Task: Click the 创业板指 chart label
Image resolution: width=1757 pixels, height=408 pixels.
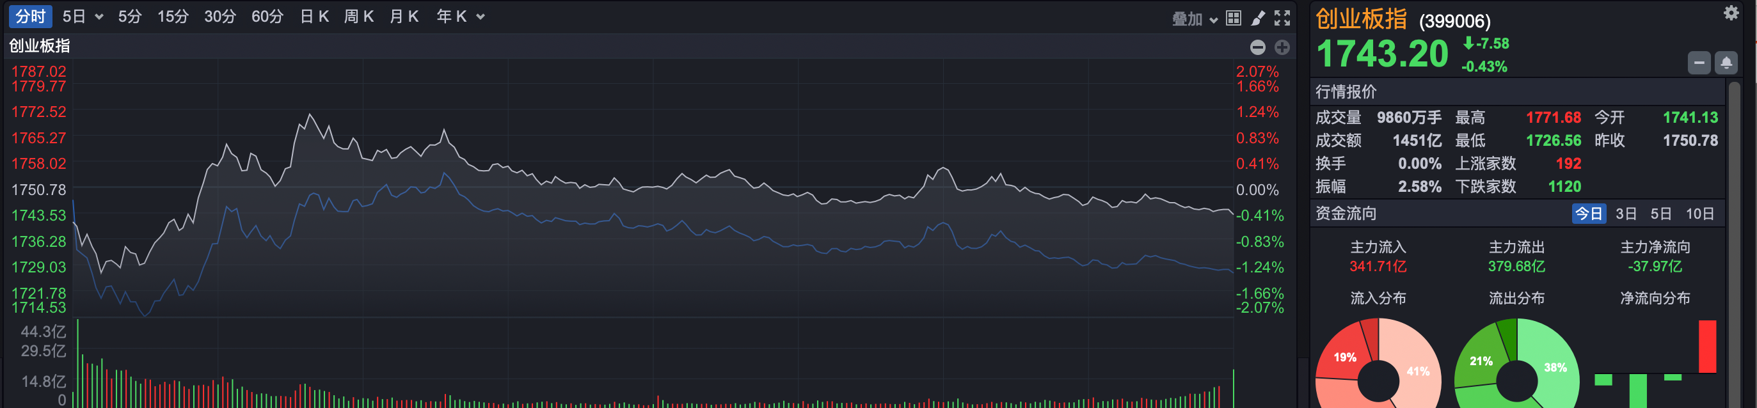Action: pyautogui.click(x=39, y=45)
